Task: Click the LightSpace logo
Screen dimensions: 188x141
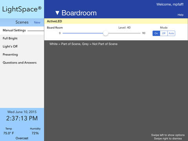Action: point(22,9)
